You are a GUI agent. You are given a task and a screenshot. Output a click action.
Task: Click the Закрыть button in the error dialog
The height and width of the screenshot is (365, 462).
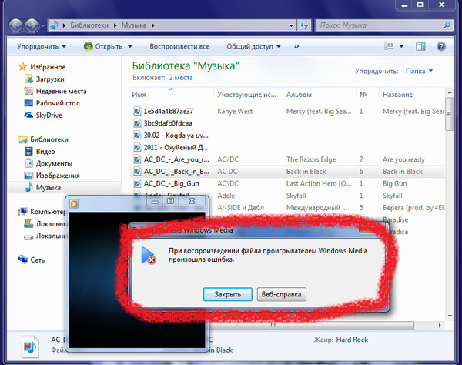coord(227,294)
